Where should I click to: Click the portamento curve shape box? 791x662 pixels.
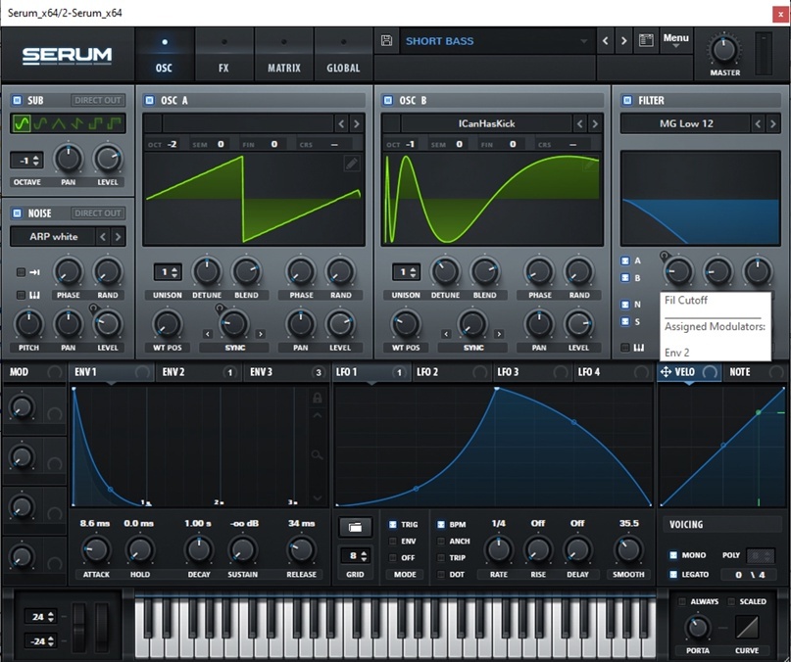click(x=747, y=628)
